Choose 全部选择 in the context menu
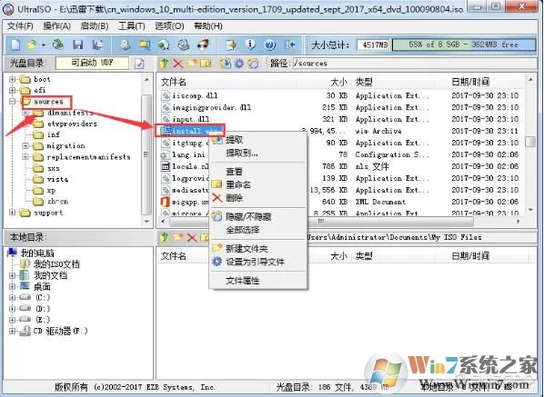This screenshot has width=544, height=397. pos(258,230)
